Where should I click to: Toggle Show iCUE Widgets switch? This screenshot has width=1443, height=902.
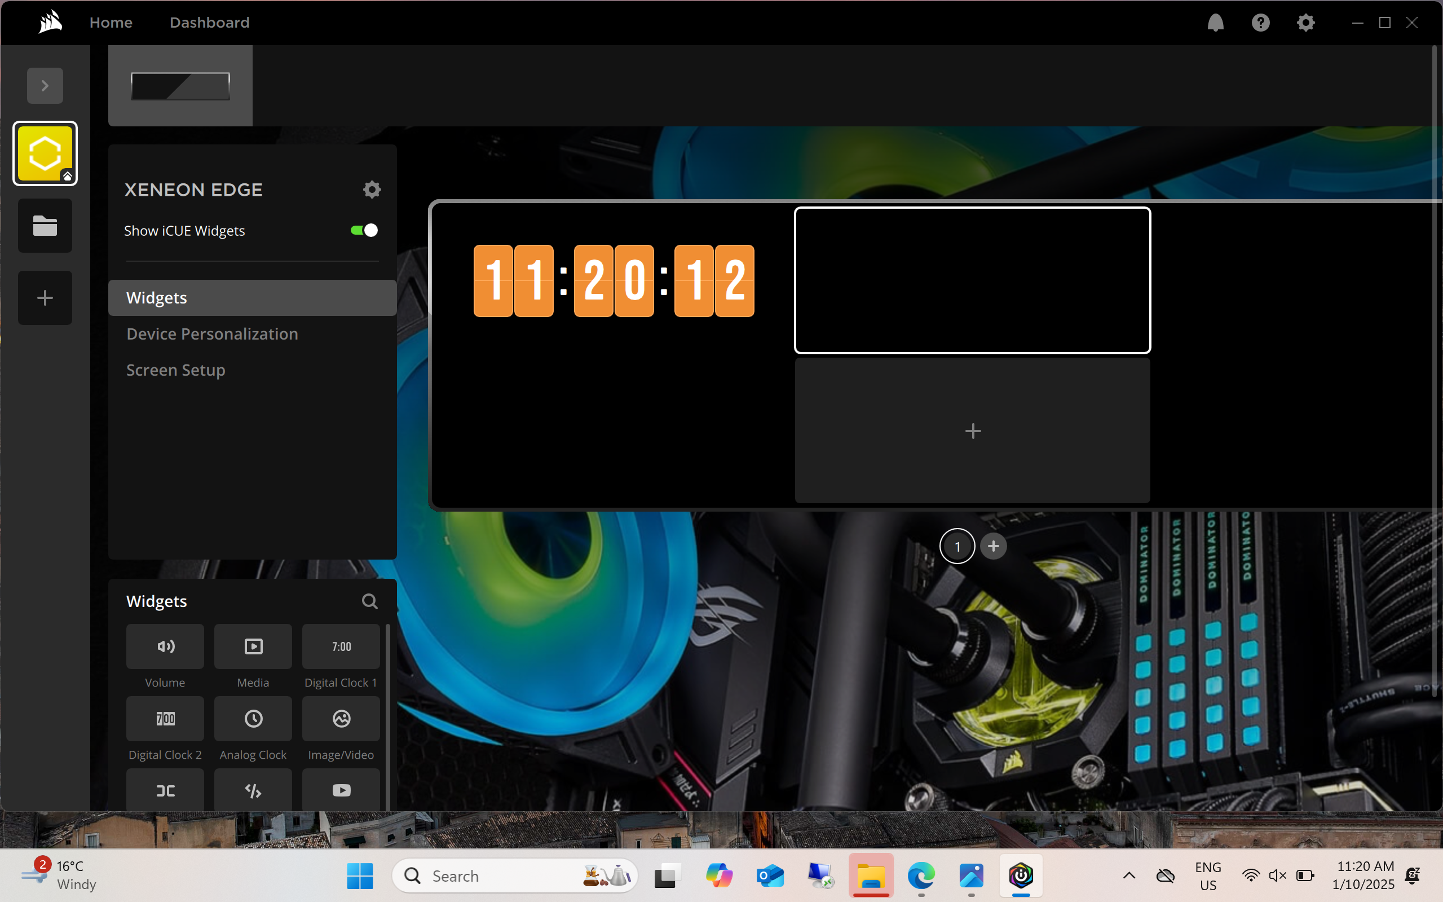(364, 230)
